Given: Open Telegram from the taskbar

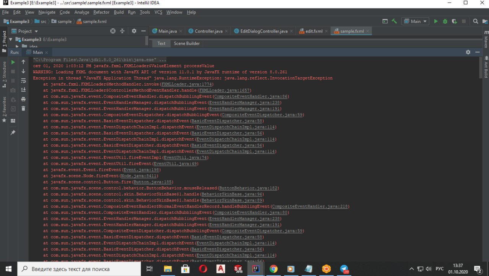Looking at the screenshot, I should pos(344,269).
